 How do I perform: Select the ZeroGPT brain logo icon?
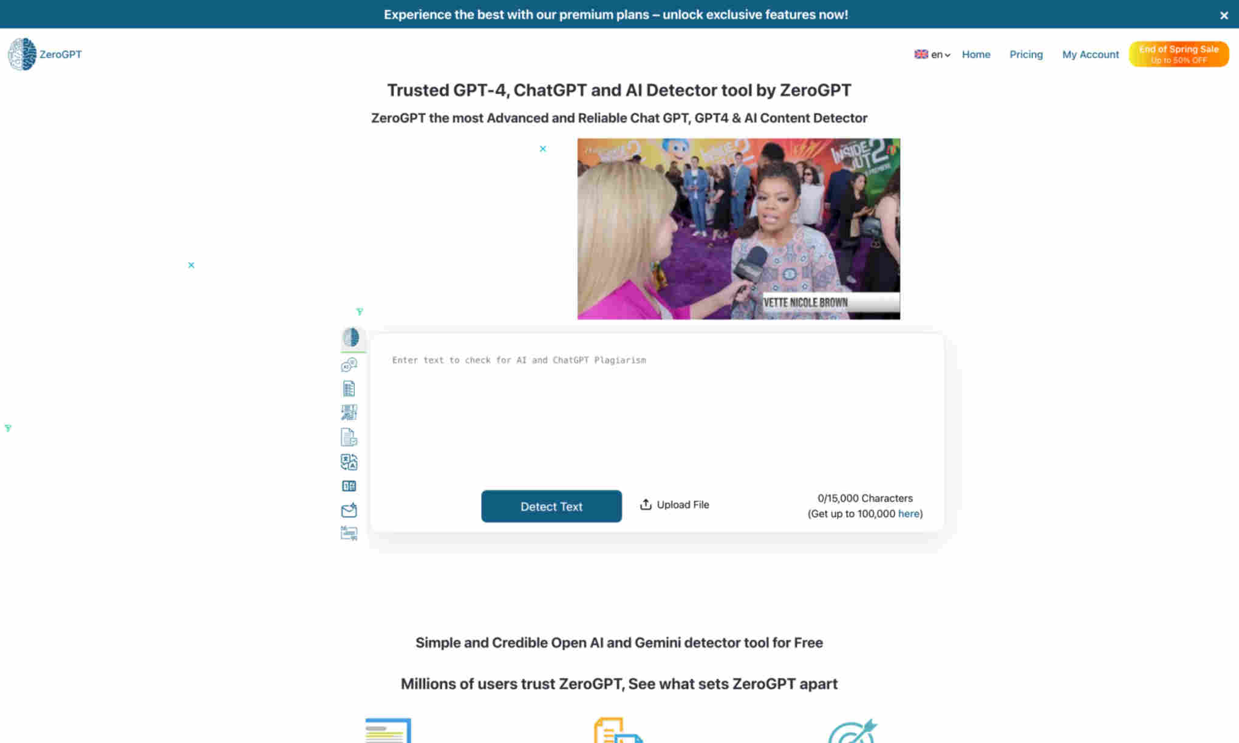coord(21,54)
